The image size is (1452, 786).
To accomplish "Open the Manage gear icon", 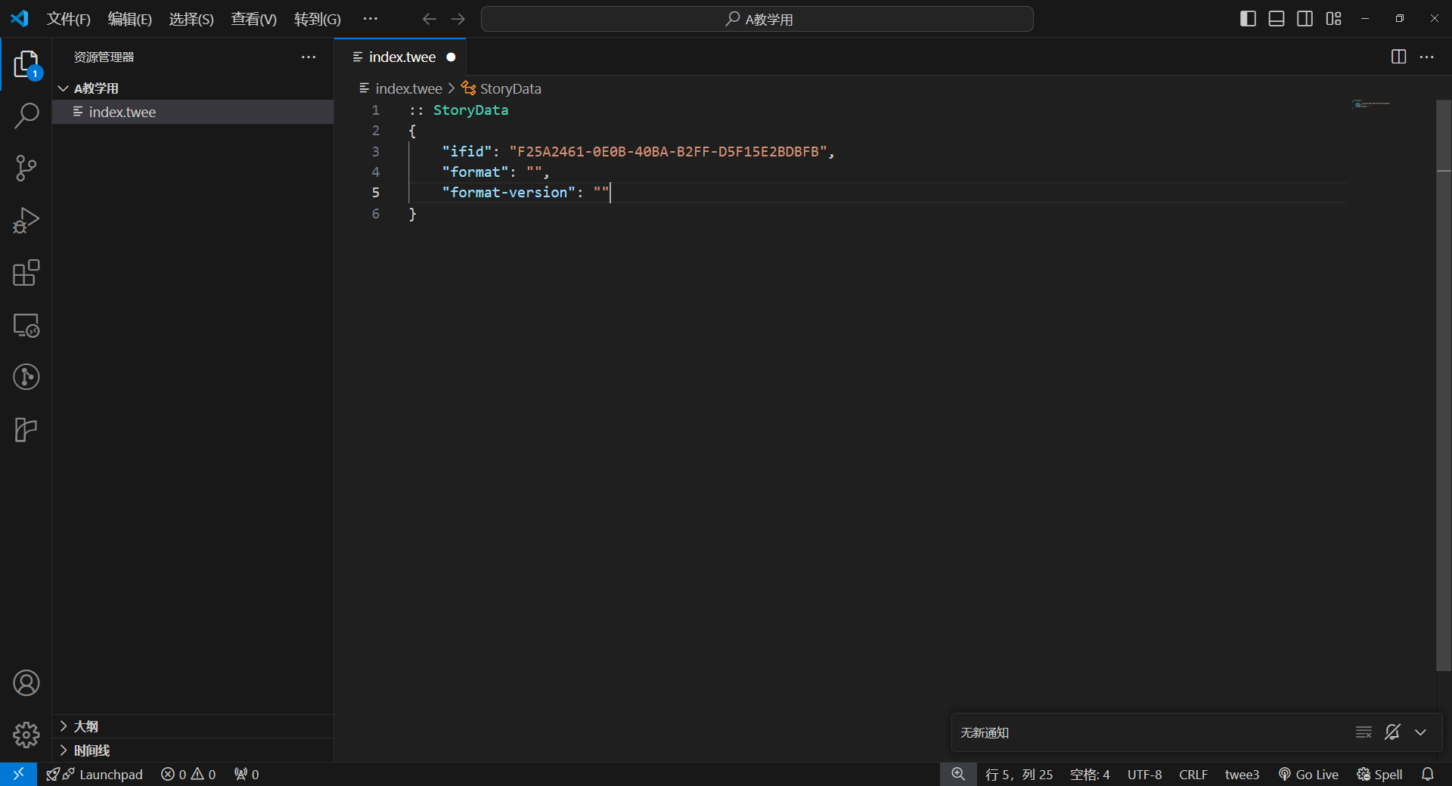I will coord(26,735).
